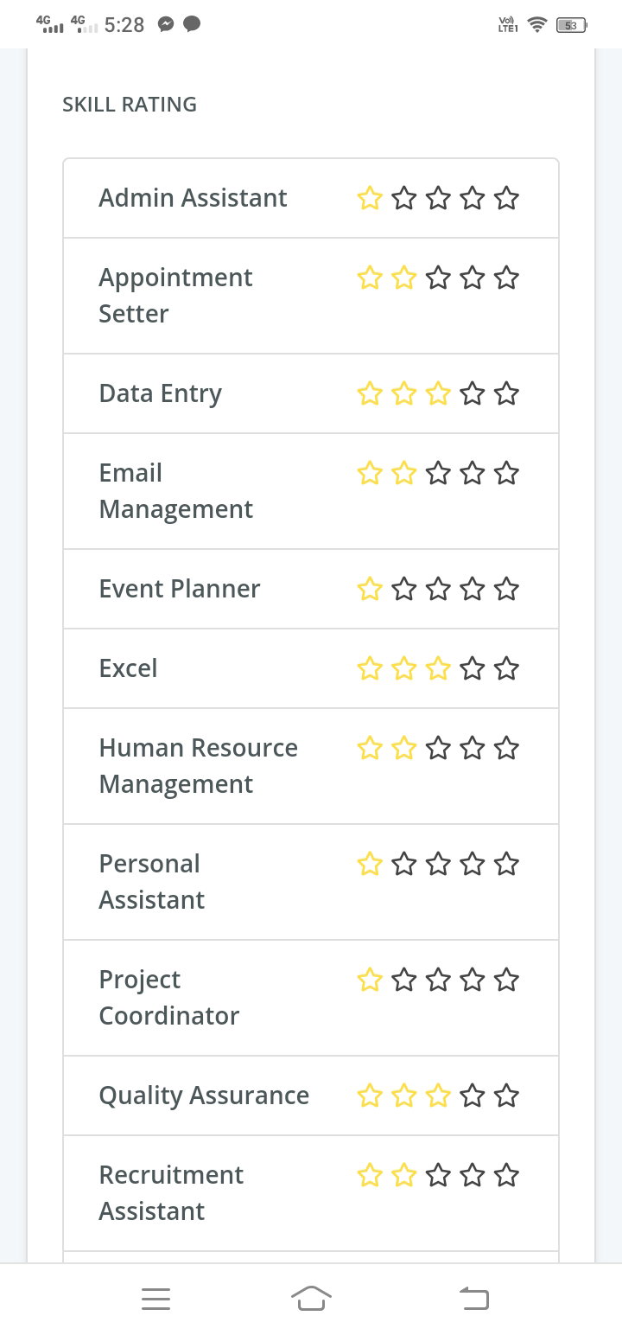This screenshot has height=1335, width=622.
Task: Go to the Android home screen button
Action: coord(312,1298)
